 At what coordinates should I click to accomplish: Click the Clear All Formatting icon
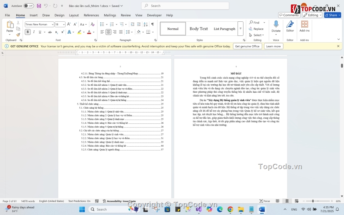pos(92,24)
